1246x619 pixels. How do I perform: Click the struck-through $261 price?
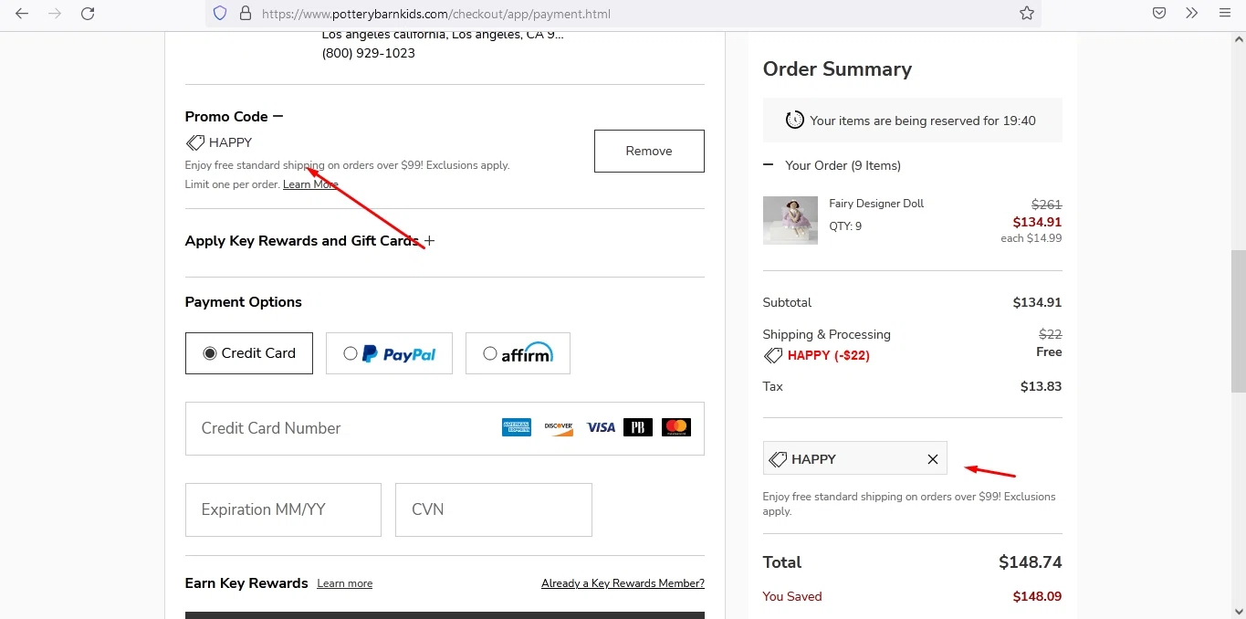(x=1047, y=205)
